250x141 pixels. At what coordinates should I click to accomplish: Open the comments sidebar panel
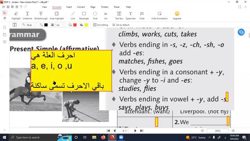(x=5, y=42)
